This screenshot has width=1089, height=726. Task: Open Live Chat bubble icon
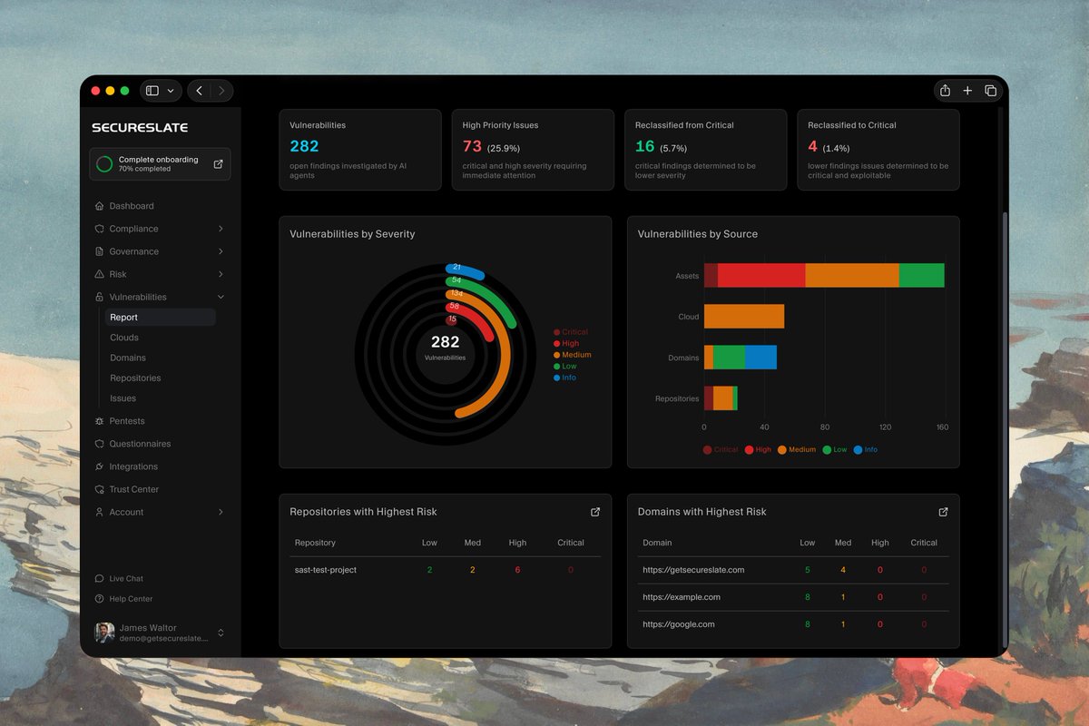[99, 578]
